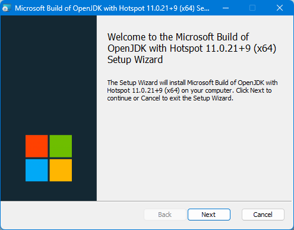Click the empty footer area left of Back
Viewport: 294px width, 230px height.
pos(72,215)
